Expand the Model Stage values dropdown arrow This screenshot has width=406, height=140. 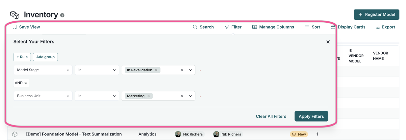(190, 70)
